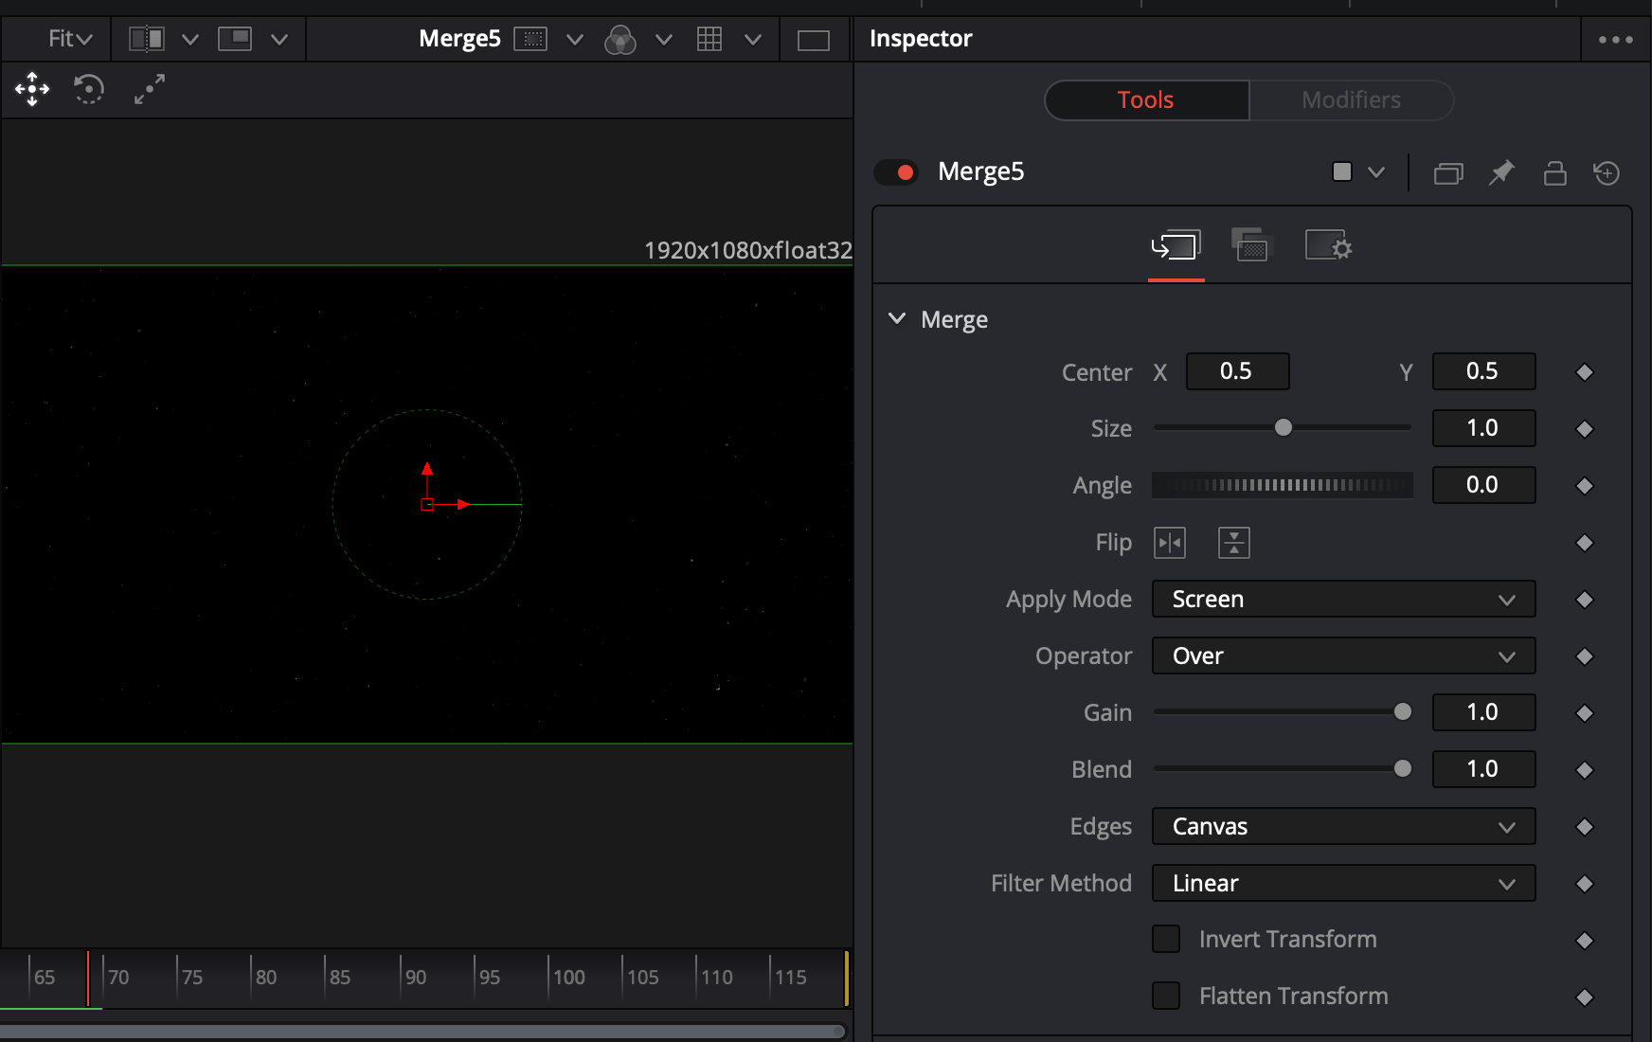Open the Filter Method Linear dropdown

(x=1343, y=884)
